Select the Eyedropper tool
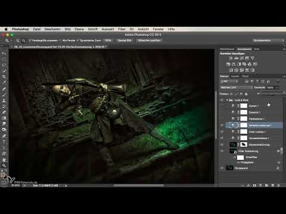 [x=4, y=83]
